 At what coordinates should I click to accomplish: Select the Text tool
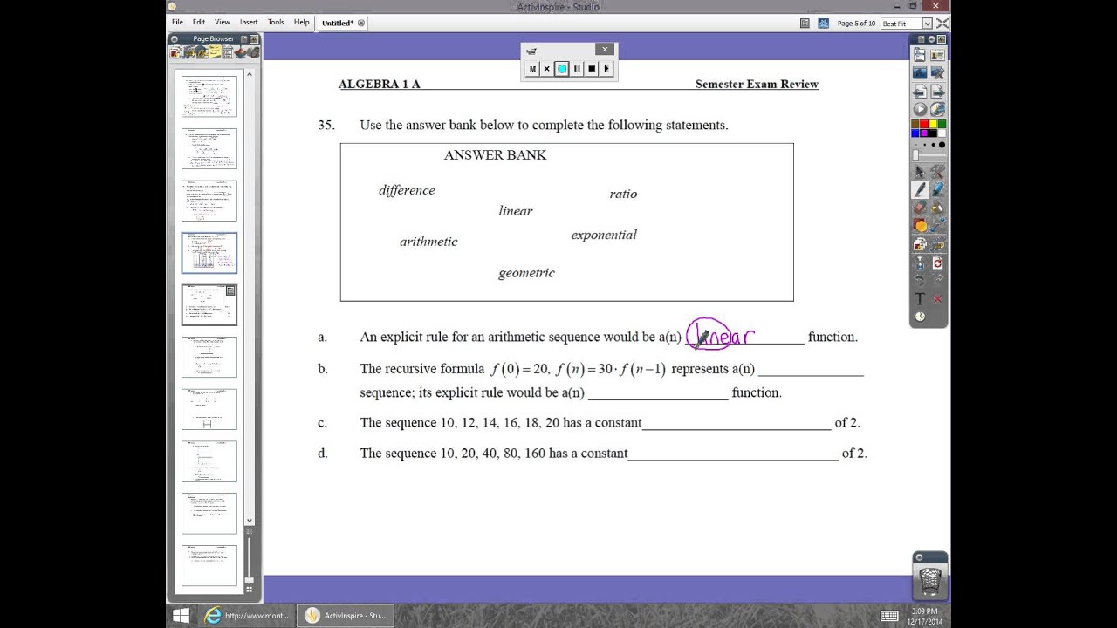coord(920,299)
